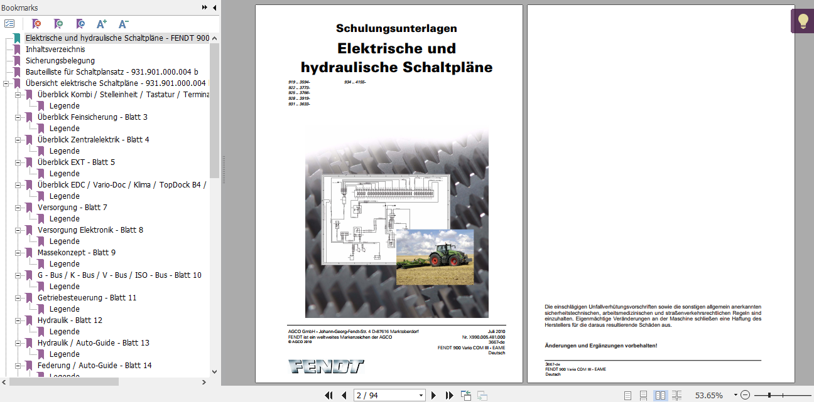Open Bauteilliste für Schaltplansatz bookmark
The image size is (814, 402).
[x=112, y=72]
